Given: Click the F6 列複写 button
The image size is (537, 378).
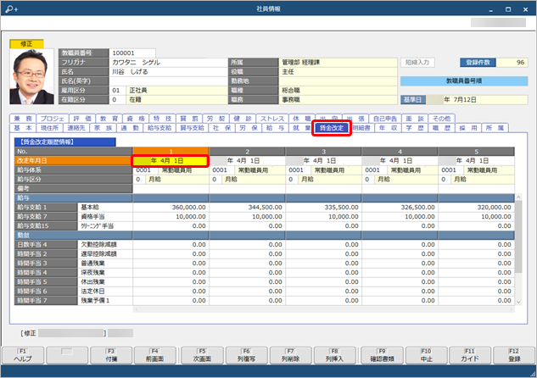Looking at the screenshot, I should (x=244, y=355).
